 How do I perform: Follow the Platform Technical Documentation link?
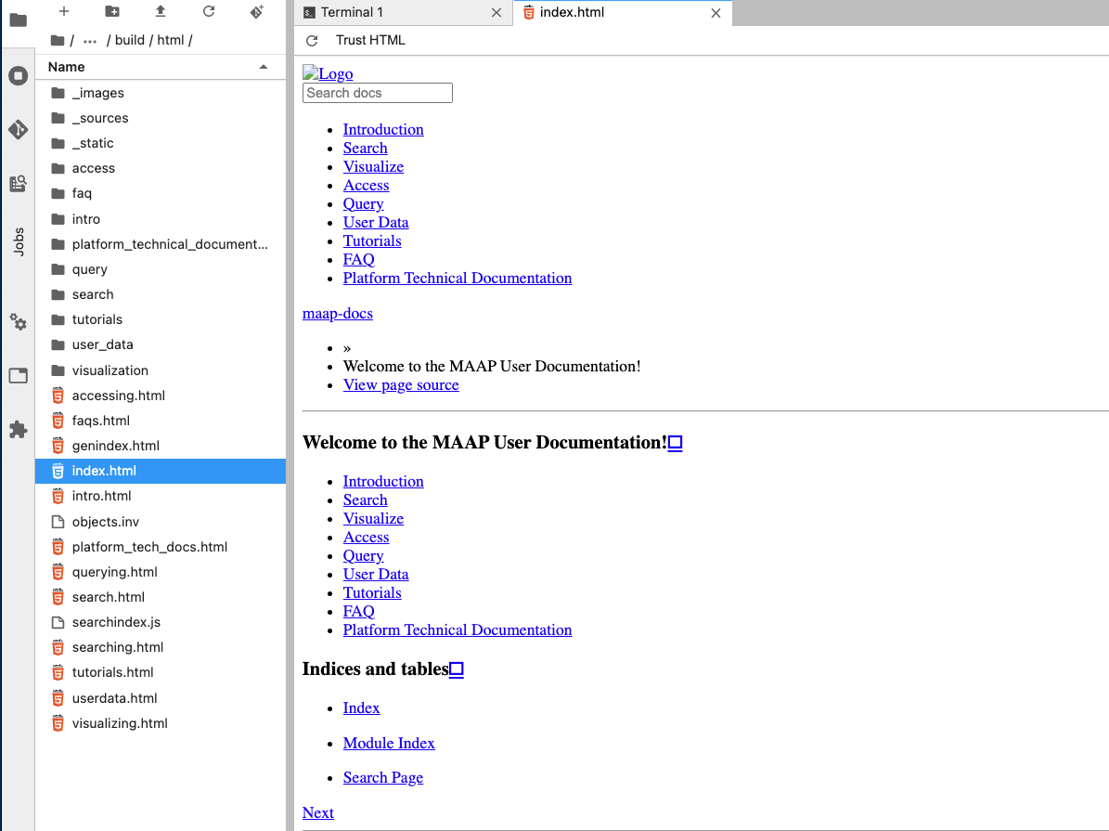tap(458, 630)
